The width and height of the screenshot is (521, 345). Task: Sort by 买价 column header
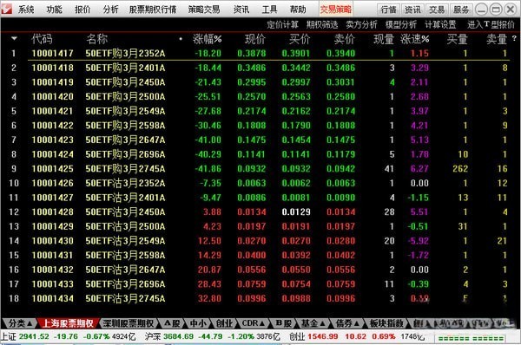(x=300, y=39)
